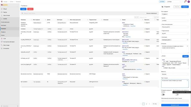Open Имя списка рассылки dropdown
The height and width of the screenshot is (107, 191).
[175, 27]
